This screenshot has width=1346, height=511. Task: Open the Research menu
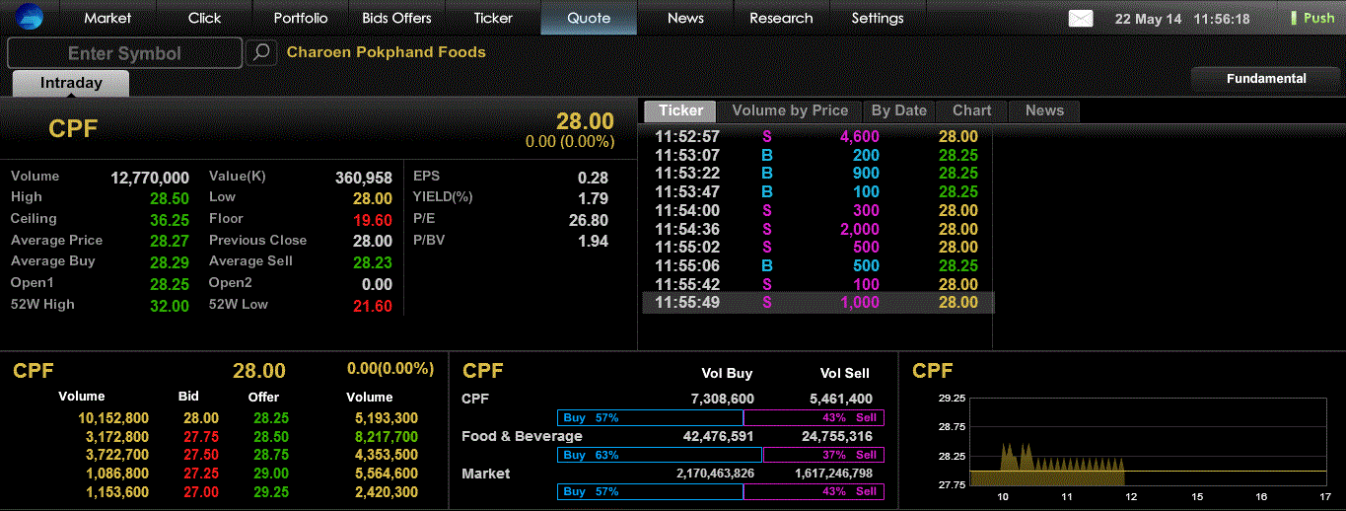pyautogui.click(x=781, y=18)
